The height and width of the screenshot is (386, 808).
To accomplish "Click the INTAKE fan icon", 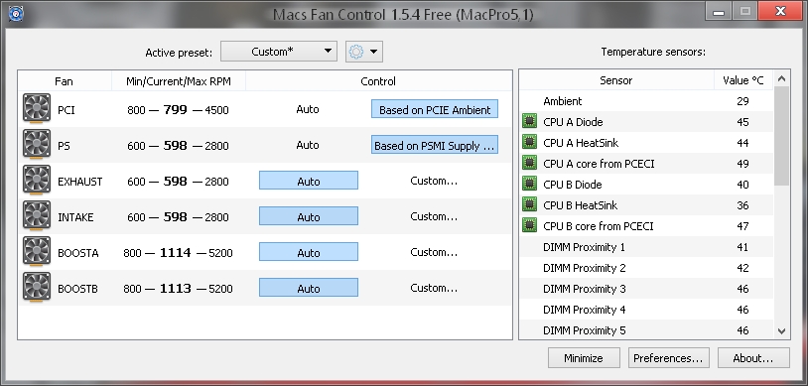I will click(37, 216).
